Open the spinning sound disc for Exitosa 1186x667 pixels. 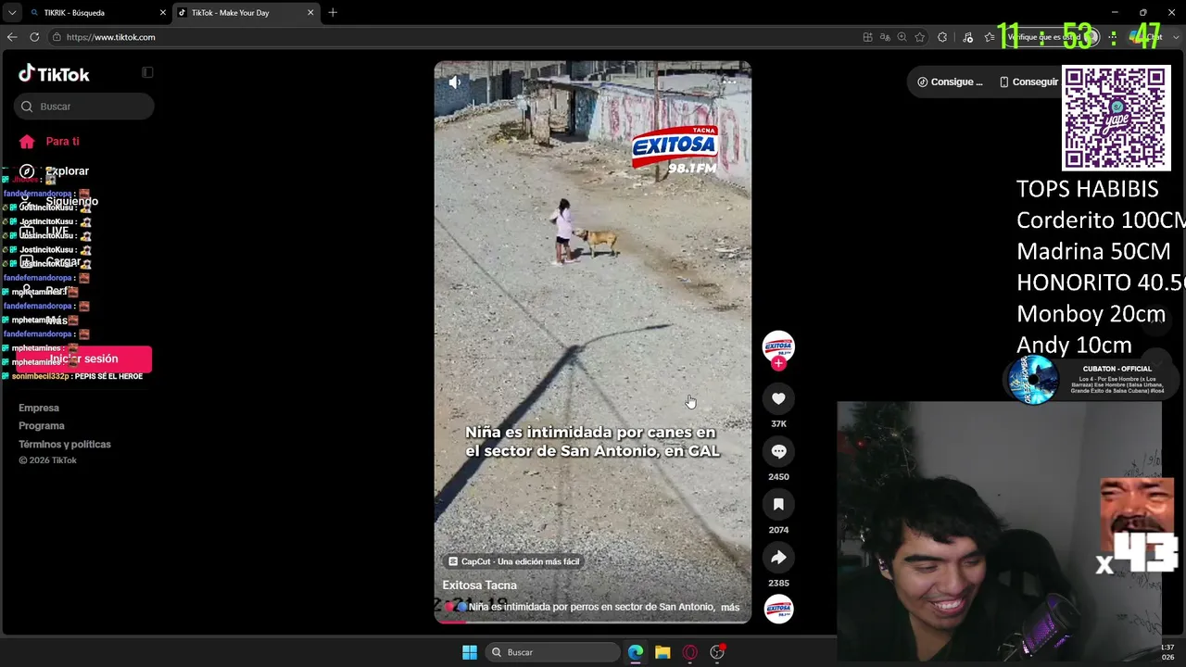[778, 609]
